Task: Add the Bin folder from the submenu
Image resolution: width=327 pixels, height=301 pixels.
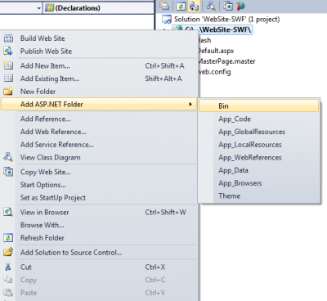Action: (258, 106)
